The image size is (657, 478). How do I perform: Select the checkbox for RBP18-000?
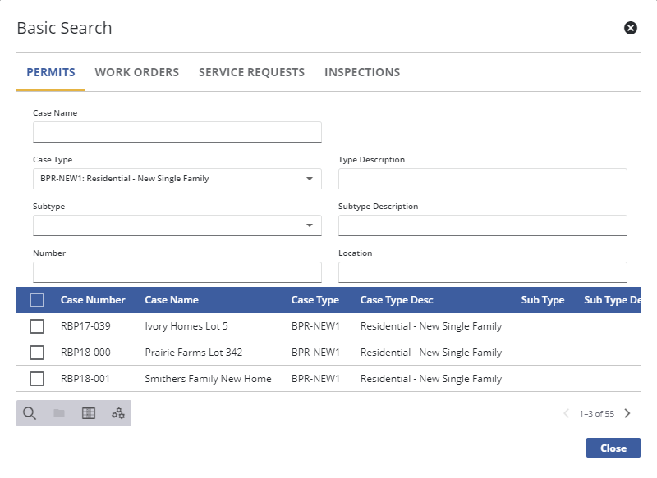tap(37, 353)
